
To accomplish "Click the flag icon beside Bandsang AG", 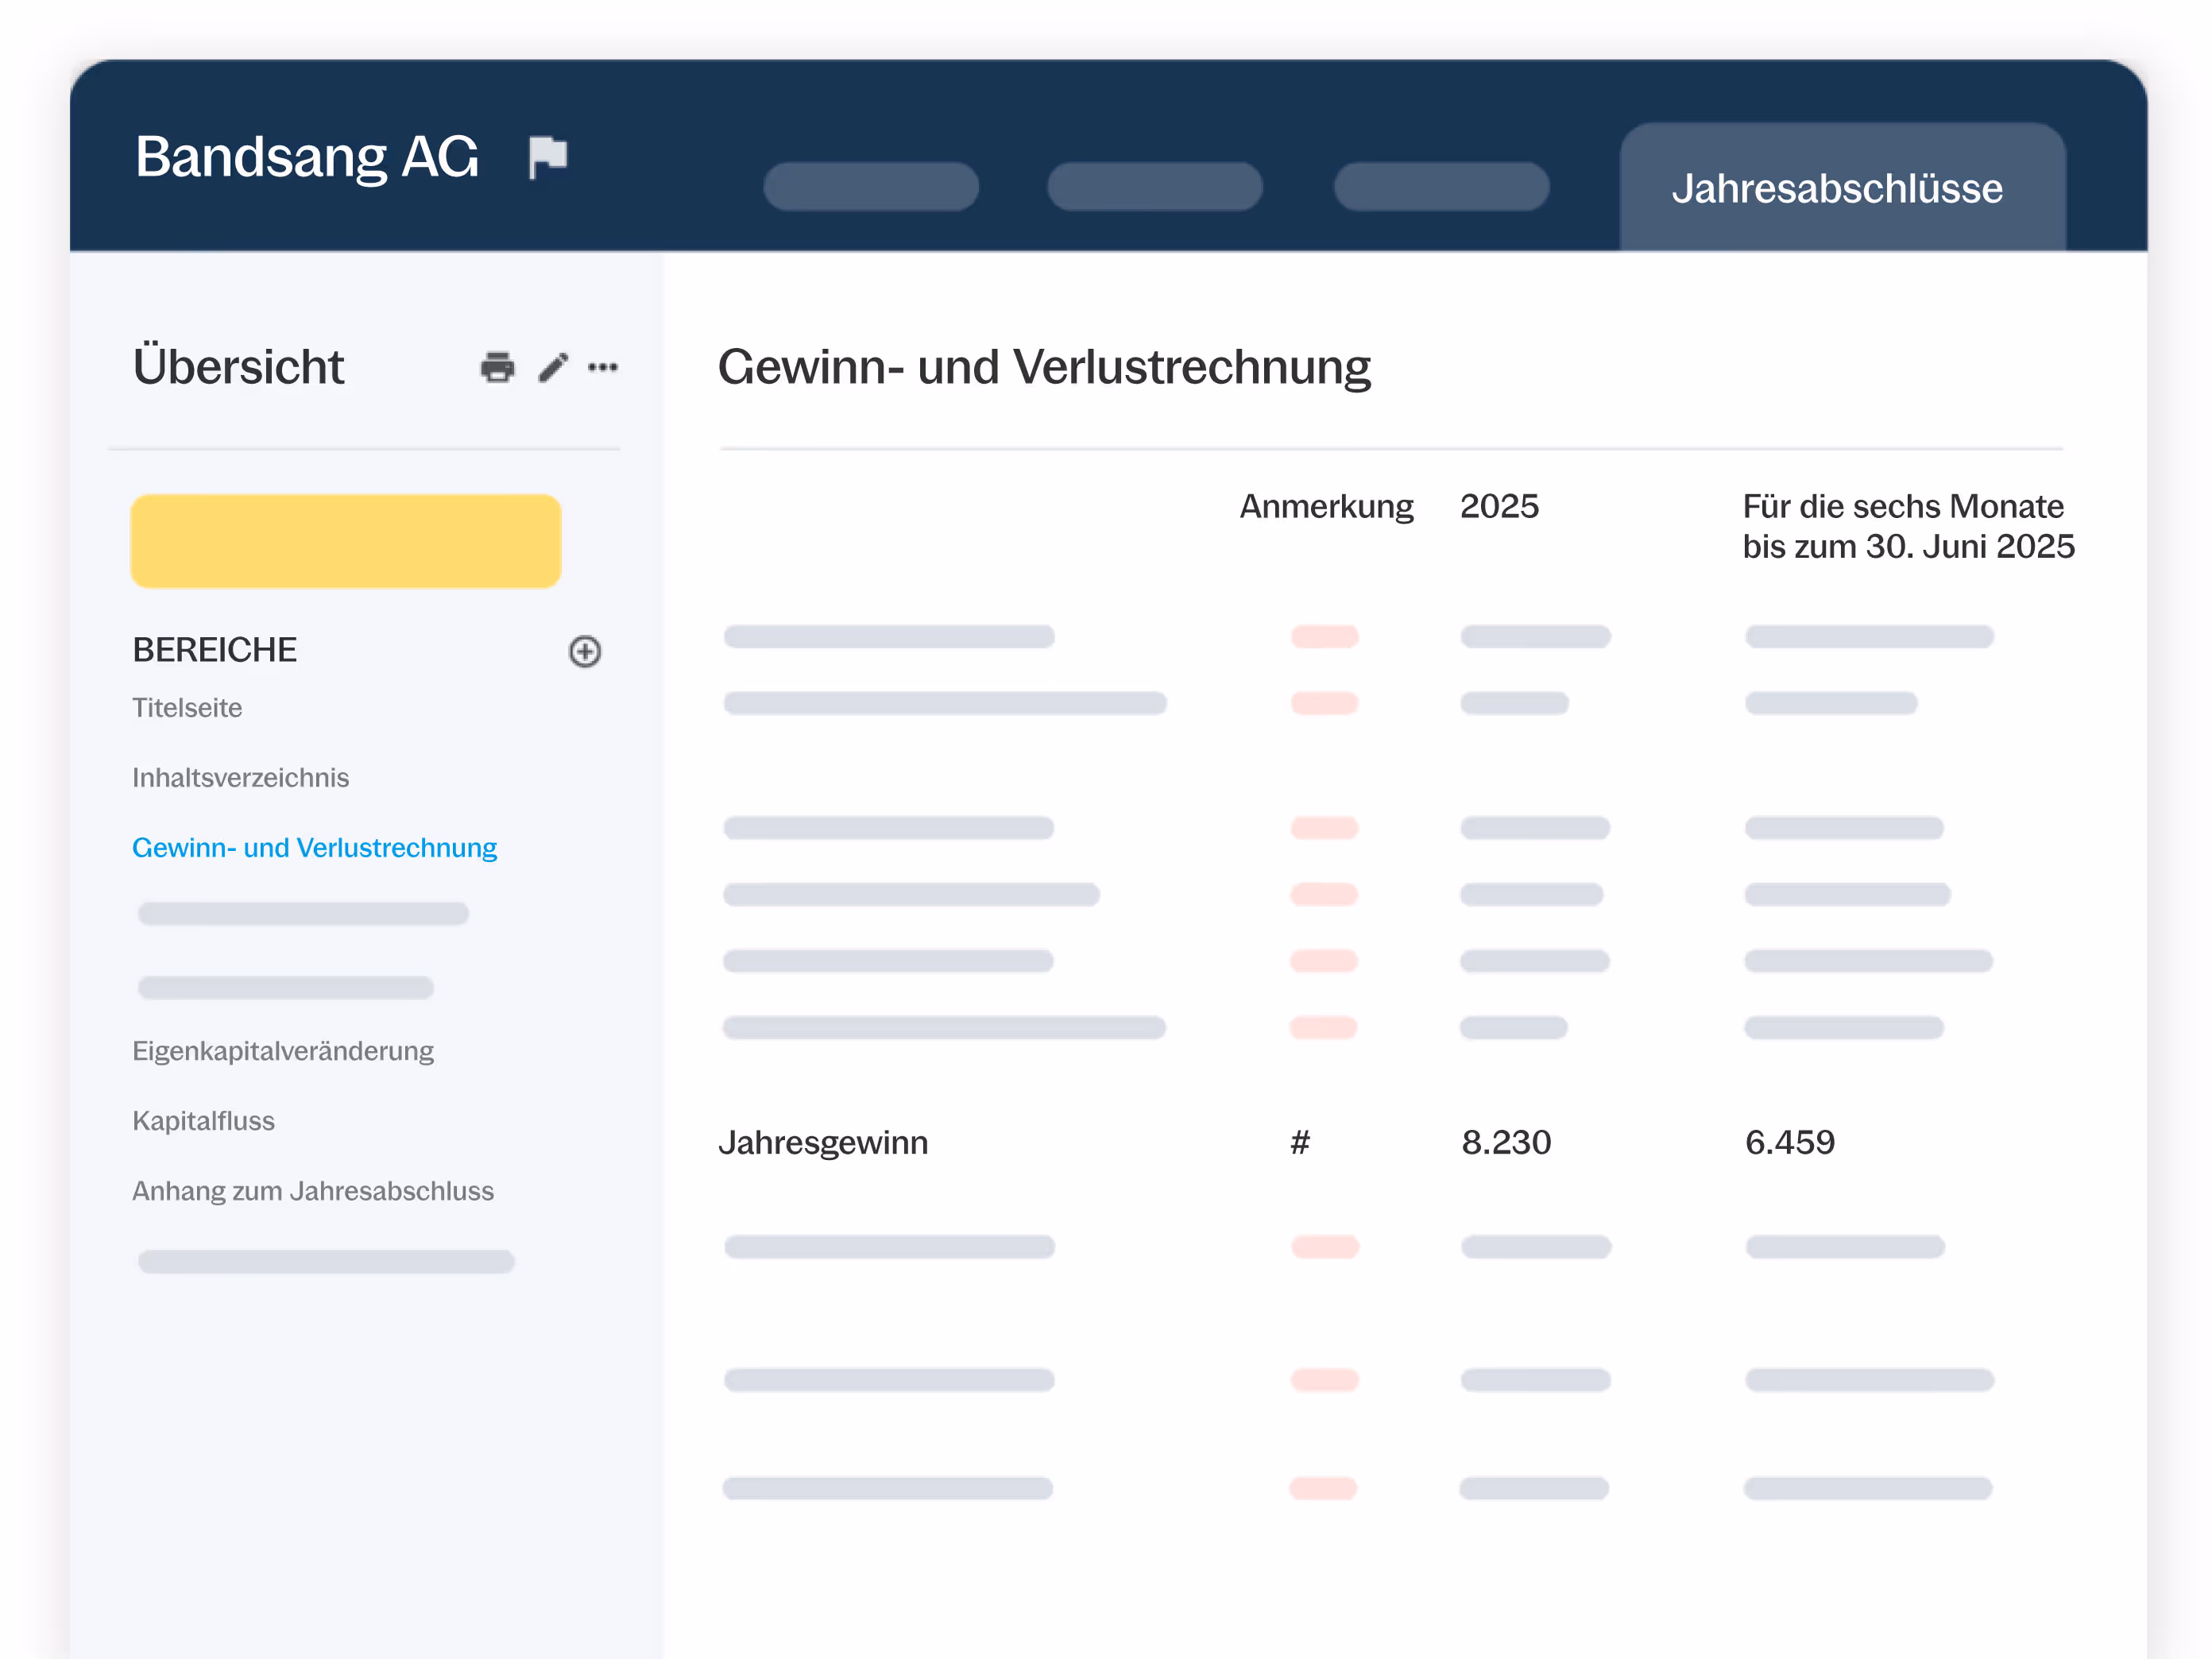I will click(548, 157).
